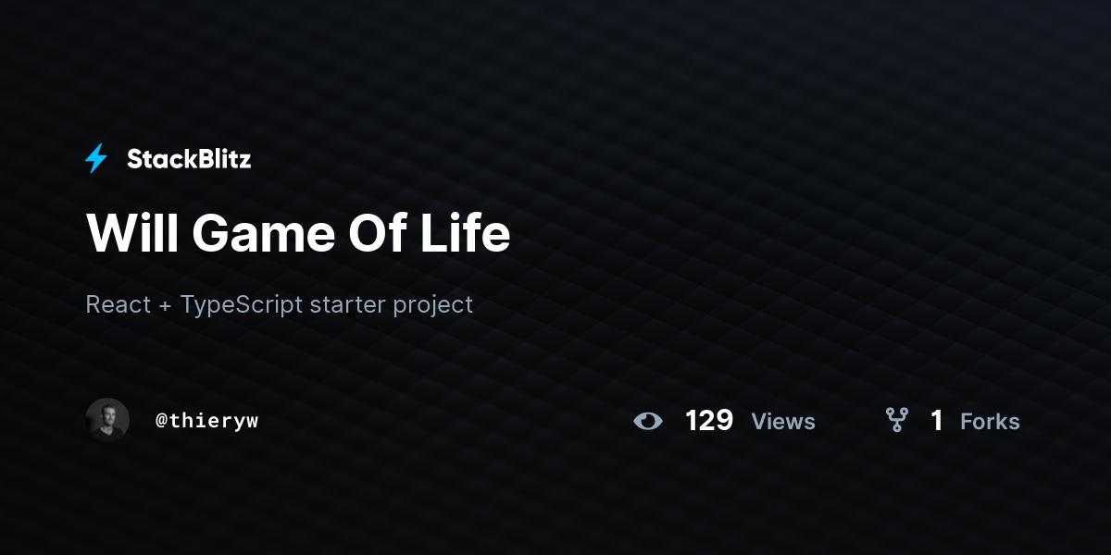Viewport: 1111px width, 555px height.
Task: Open the thieryw profile avatar
Action: (107, 421)
